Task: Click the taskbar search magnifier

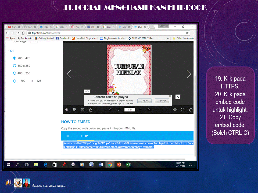Action: (x=18, y=165)
